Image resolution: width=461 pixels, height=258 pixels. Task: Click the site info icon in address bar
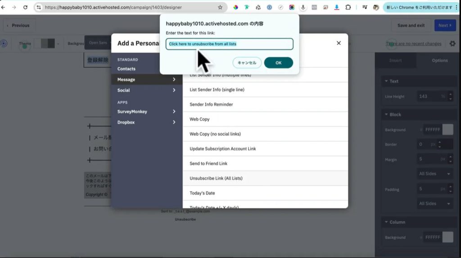point(39,7)
